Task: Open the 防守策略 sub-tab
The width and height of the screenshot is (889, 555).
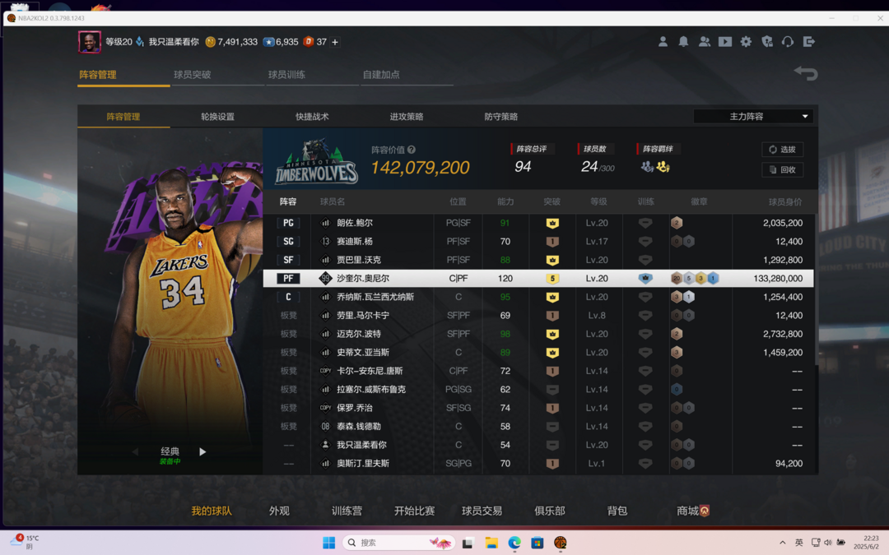Action: point(500,117)
